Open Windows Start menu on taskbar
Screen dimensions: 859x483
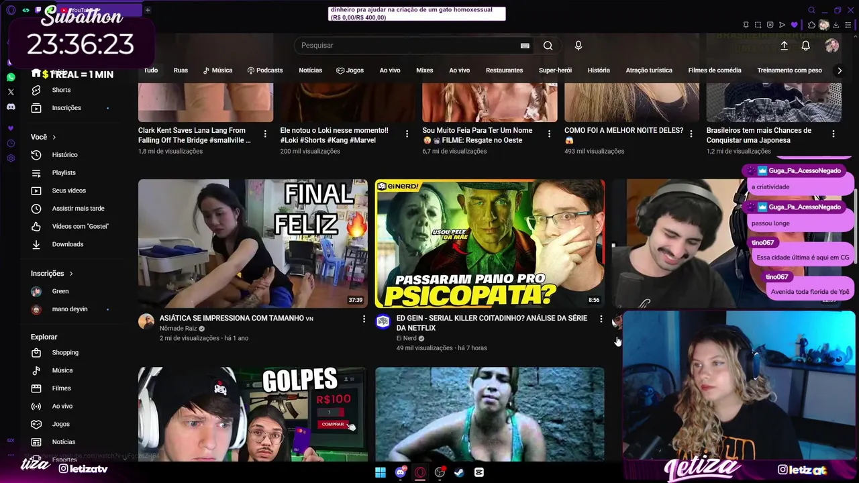point(381,472)
